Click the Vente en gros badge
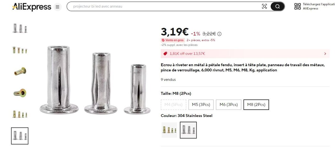Screen dimensions: 335x156 coord(173,40)
